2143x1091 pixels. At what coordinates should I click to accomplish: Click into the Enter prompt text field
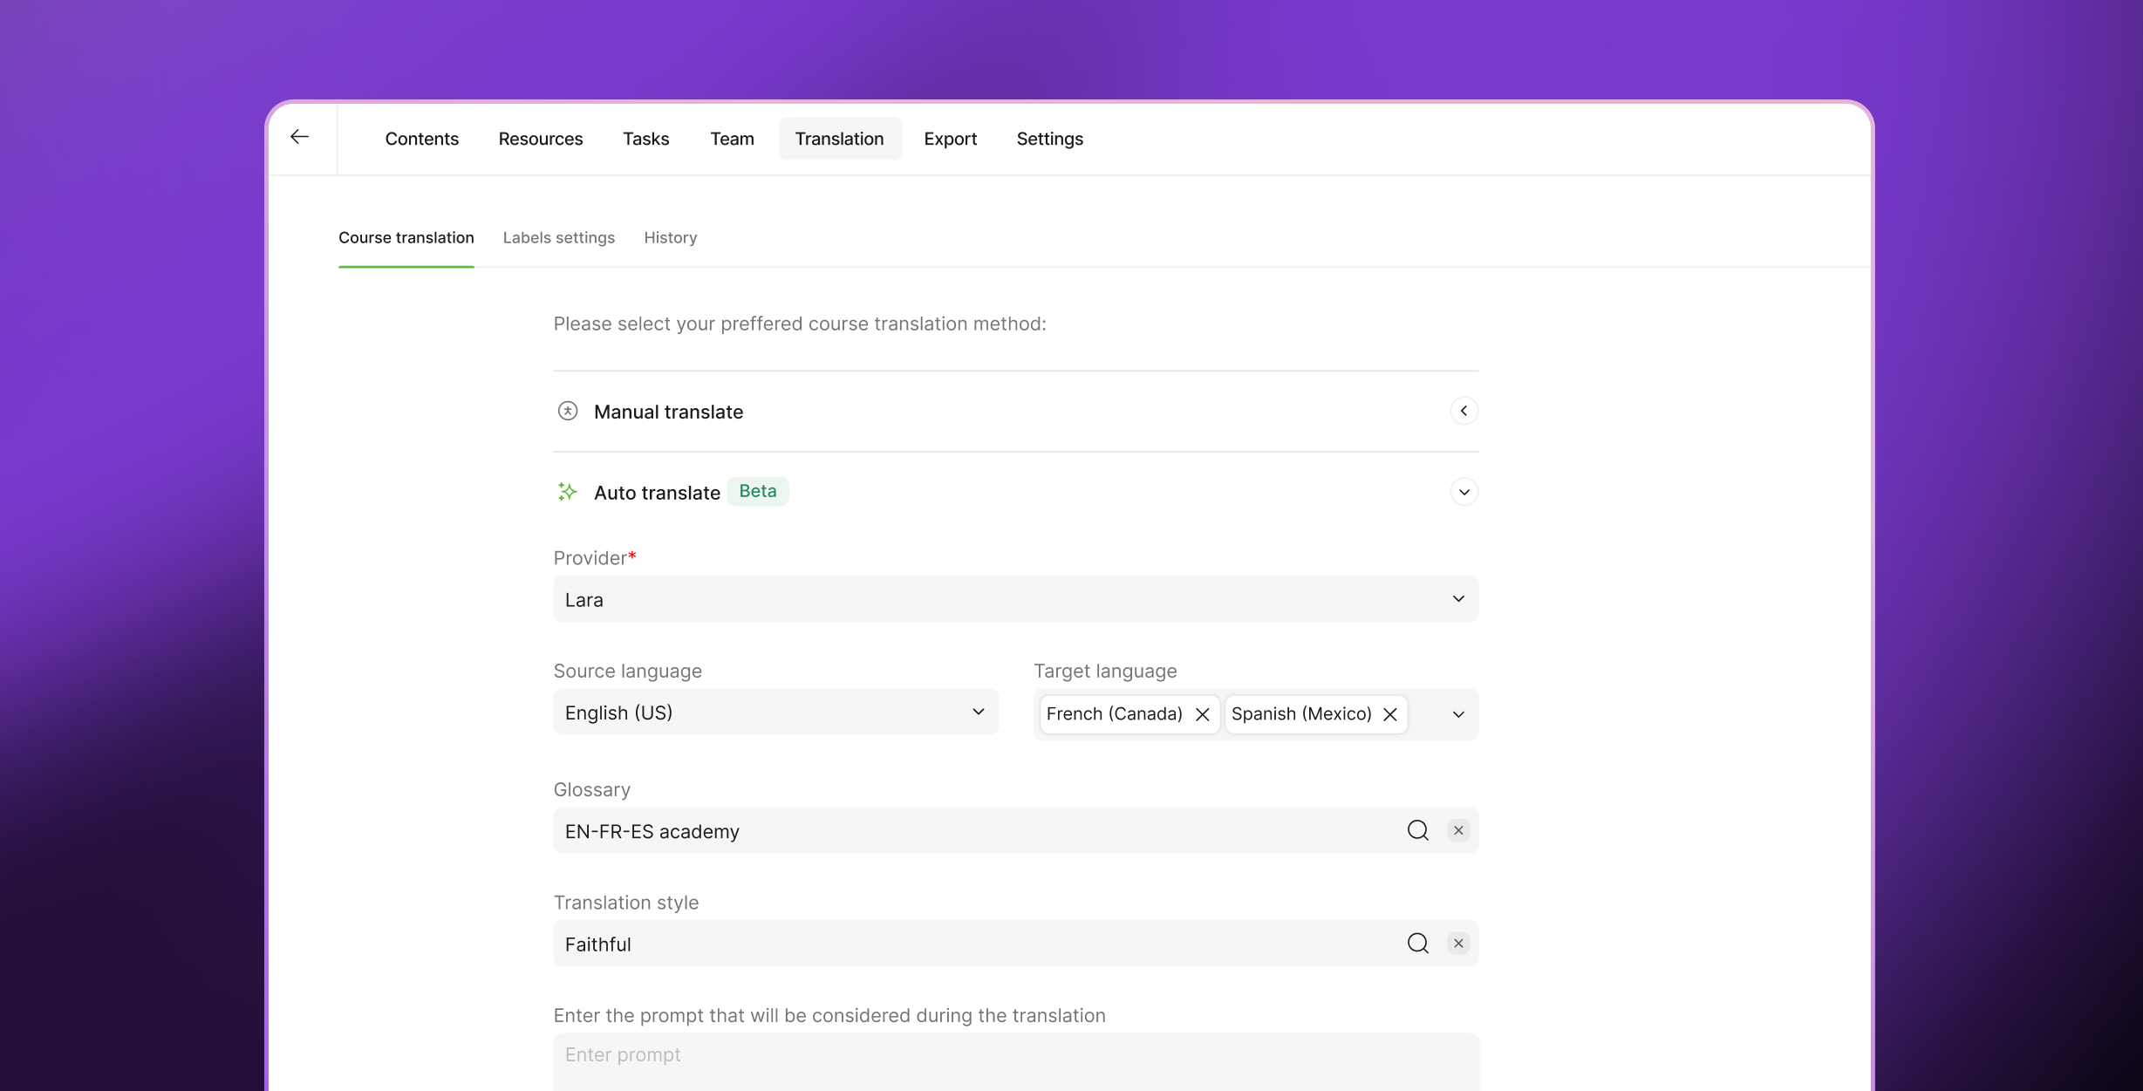(x=1015, y=1060)
